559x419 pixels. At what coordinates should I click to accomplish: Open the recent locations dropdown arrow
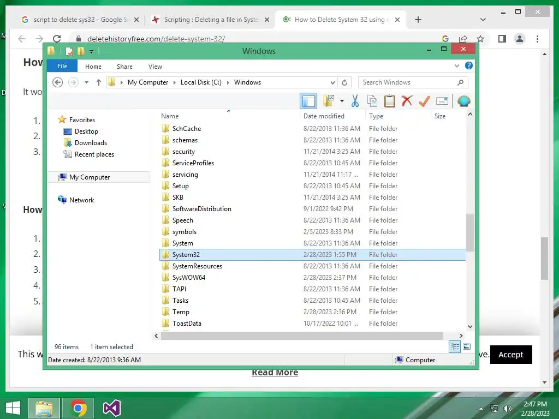(x=86, y=82)
